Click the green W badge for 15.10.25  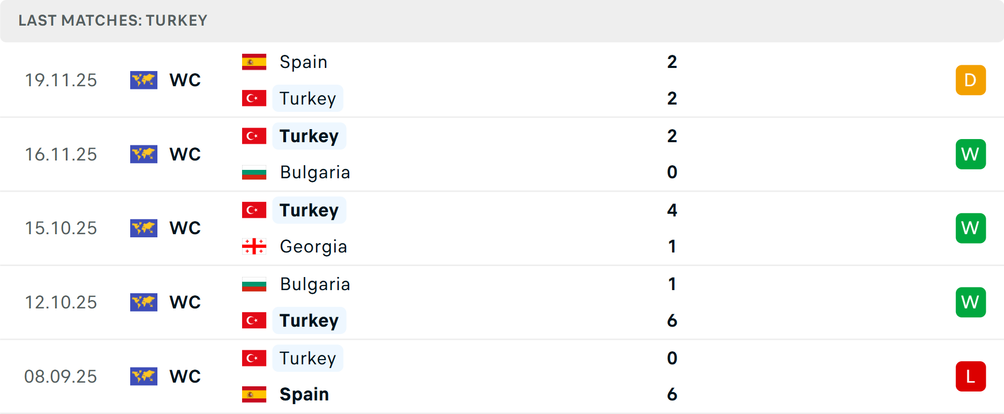[x=971, y=228]
